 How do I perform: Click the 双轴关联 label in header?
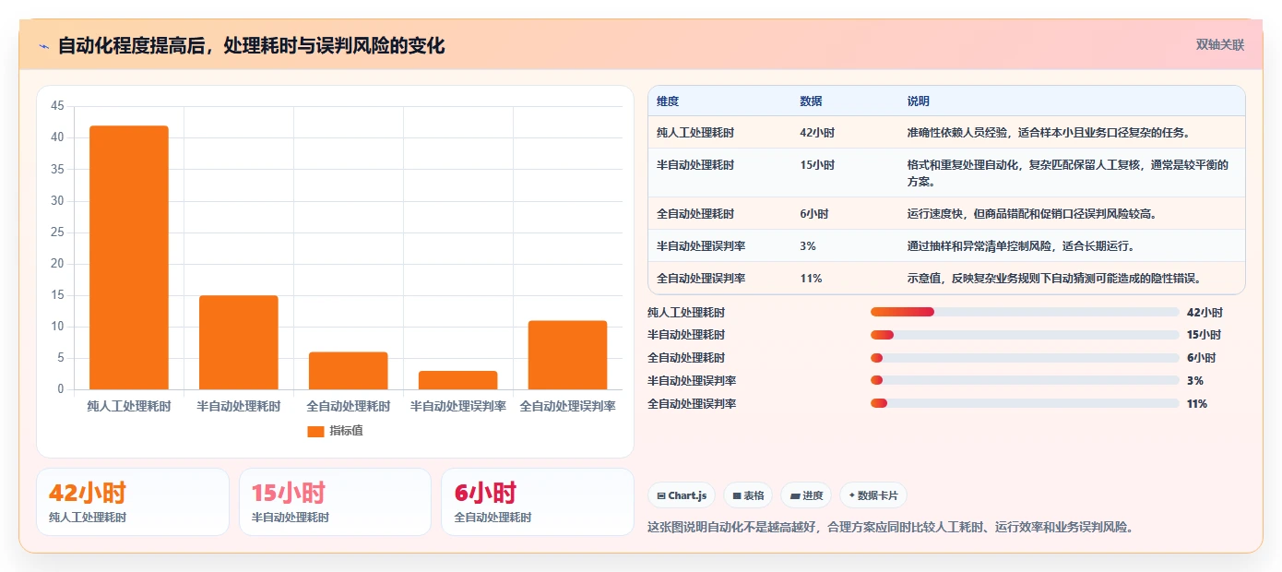pos(1220,45)
